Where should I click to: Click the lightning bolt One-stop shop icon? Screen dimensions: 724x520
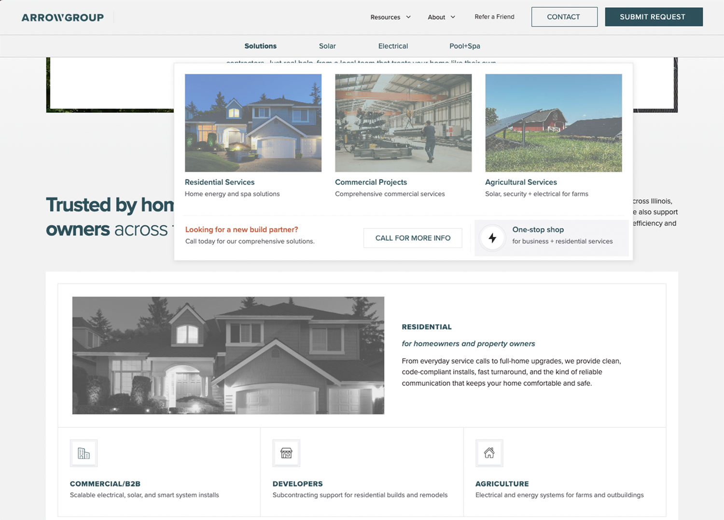click(x=492, y=238)
